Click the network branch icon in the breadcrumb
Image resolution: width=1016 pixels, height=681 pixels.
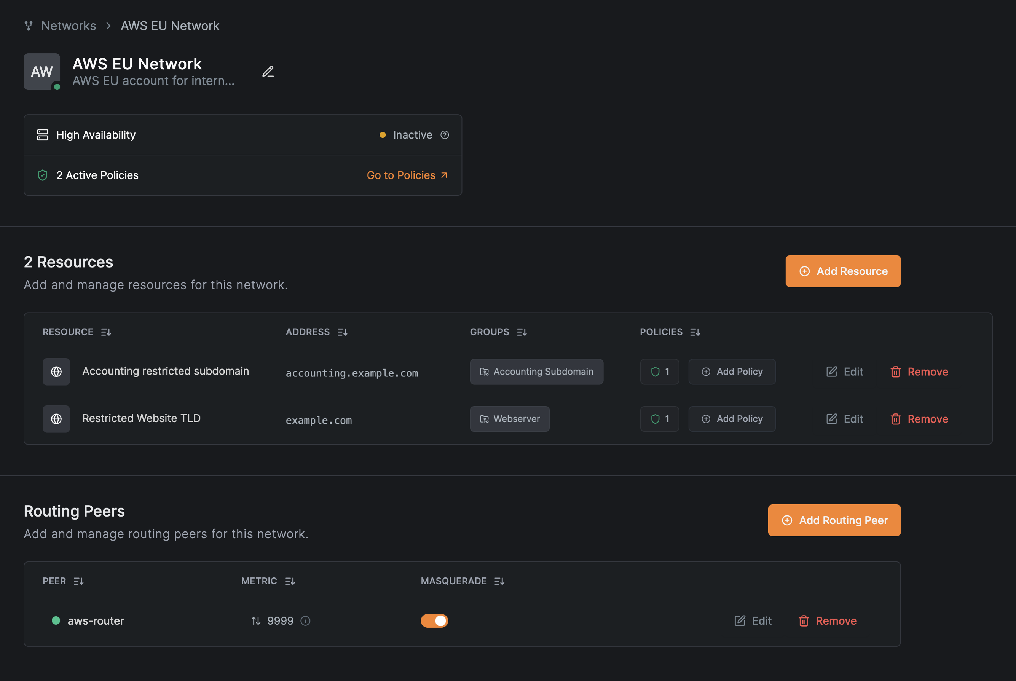point(29,26)
